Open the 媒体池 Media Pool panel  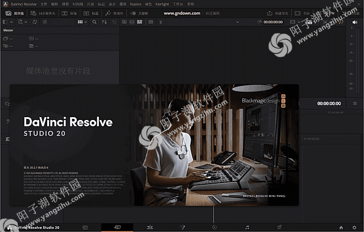coord(14,13)
